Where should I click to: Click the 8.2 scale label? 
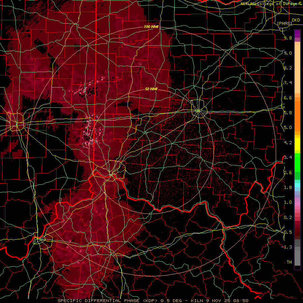click(288, 68)
